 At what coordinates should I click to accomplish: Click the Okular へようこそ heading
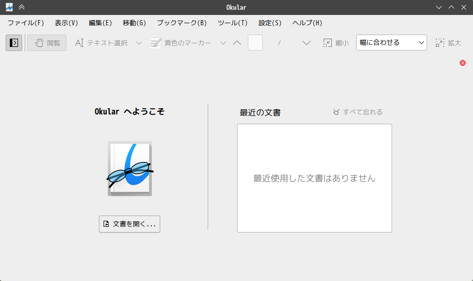click(x=130, y=112)
